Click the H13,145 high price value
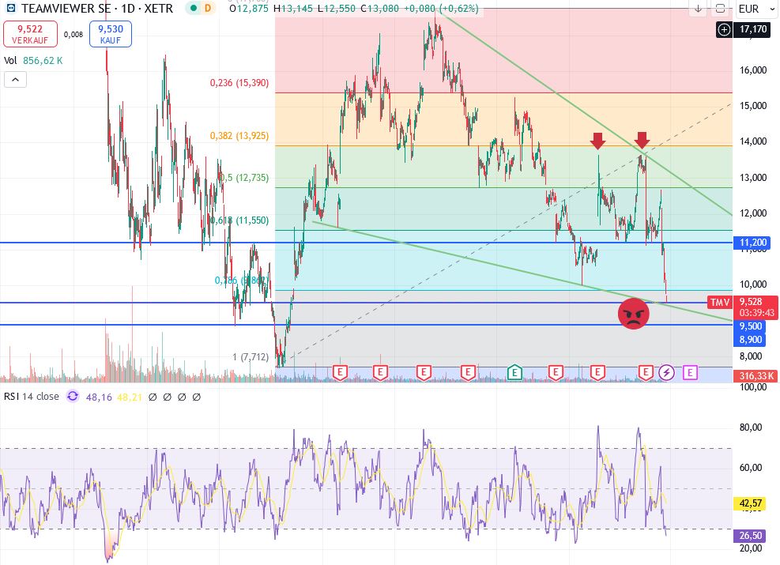The height and width of the screenshot is (565, 780). tap(294, 9)
